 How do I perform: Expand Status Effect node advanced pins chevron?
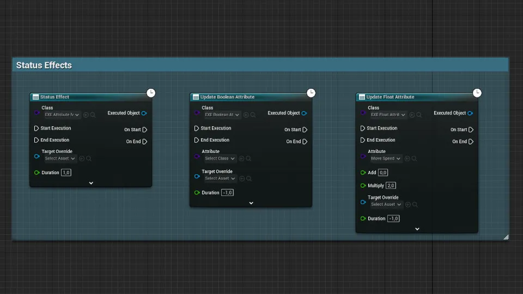91,183
